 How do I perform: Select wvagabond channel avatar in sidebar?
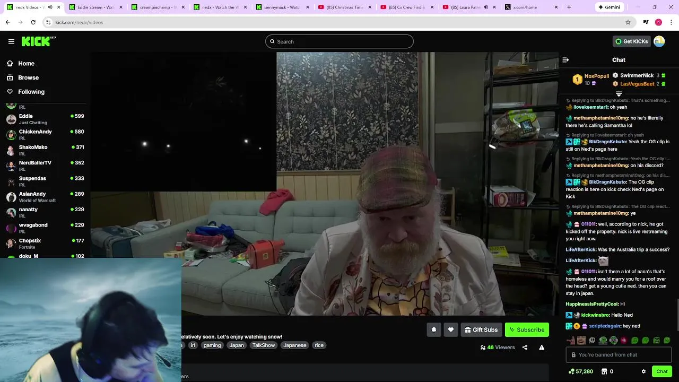(11, 228)
